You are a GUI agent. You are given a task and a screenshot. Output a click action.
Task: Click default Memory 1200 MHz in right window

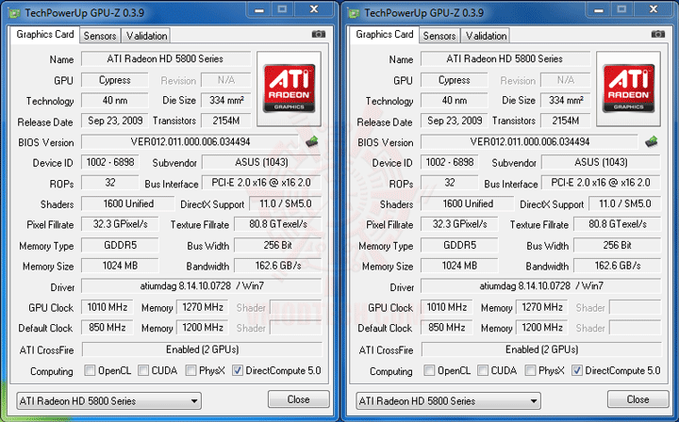(x=542, y=327)
